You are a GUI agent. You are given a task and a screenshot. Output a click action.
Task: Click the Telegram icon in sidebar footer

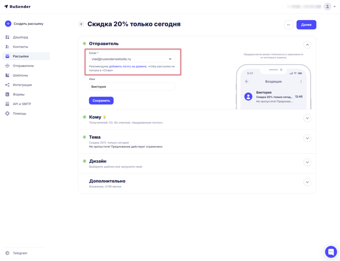tap(7, 253)
